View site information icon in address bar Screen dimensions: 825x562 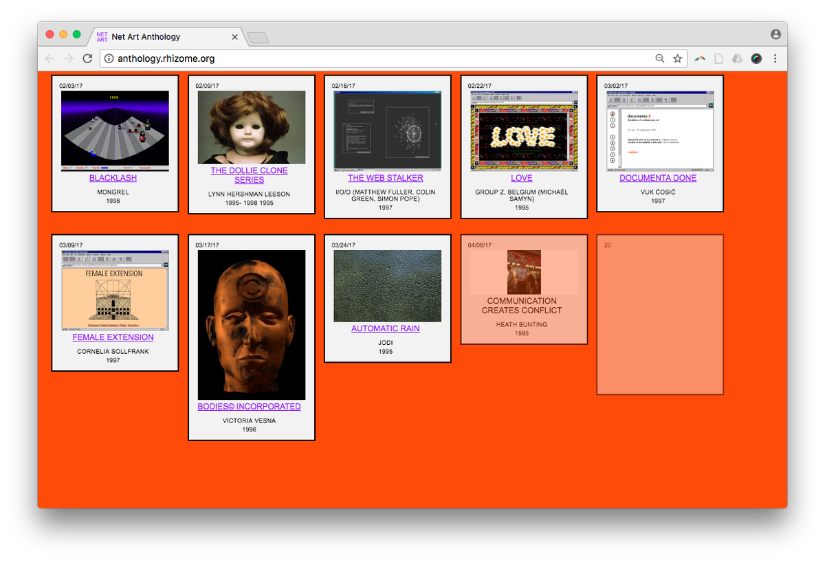coord(109,58)
